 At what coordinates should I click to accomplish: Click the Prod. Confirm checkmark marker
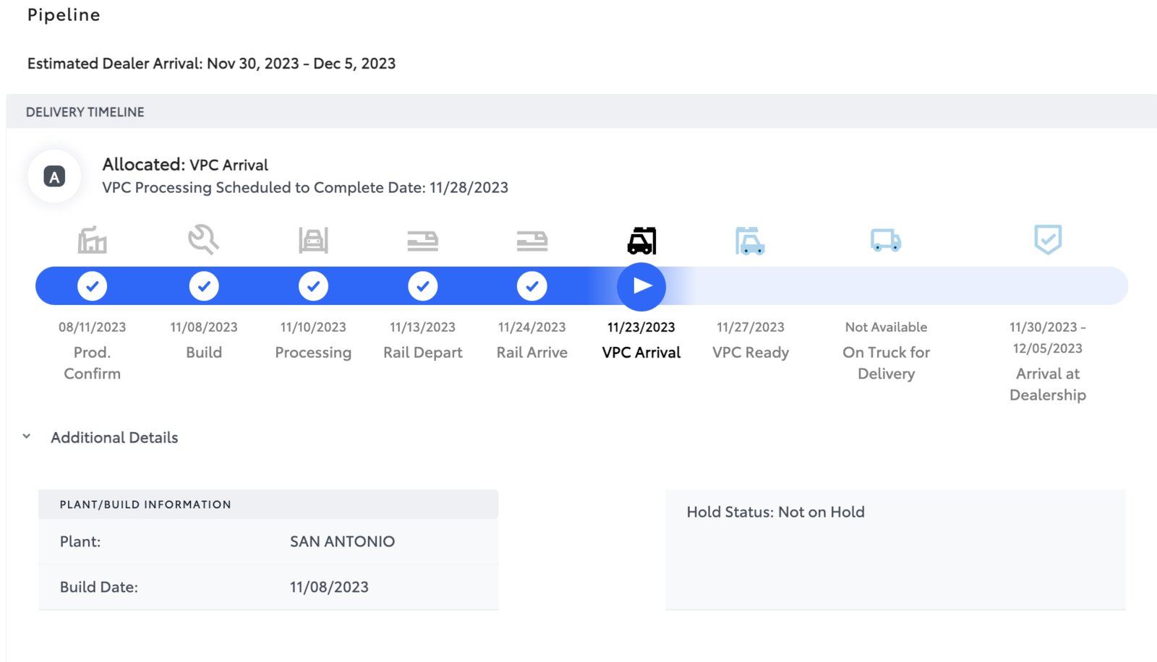tap(93, 286)
